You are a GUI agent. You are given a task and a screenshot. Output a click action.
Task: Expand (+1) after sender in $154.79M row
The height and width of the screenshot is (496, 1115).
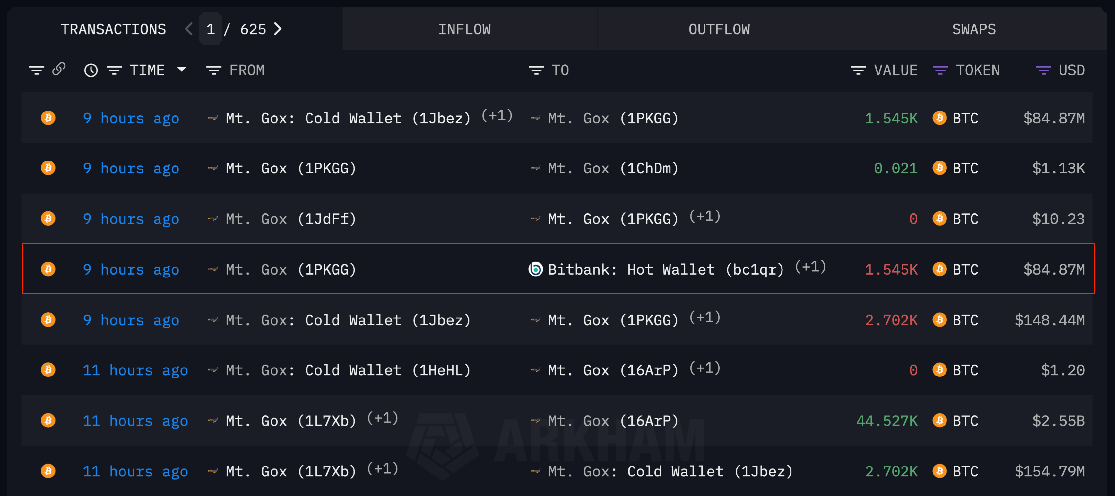pos(383,469)
